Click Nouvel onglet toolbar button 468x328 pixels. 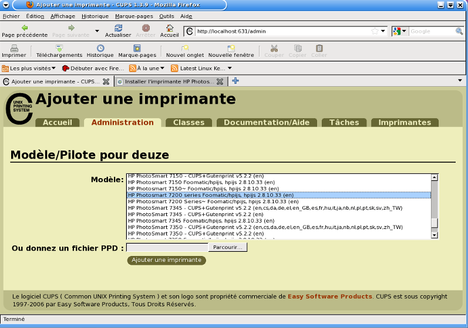(x=185, y=51)
